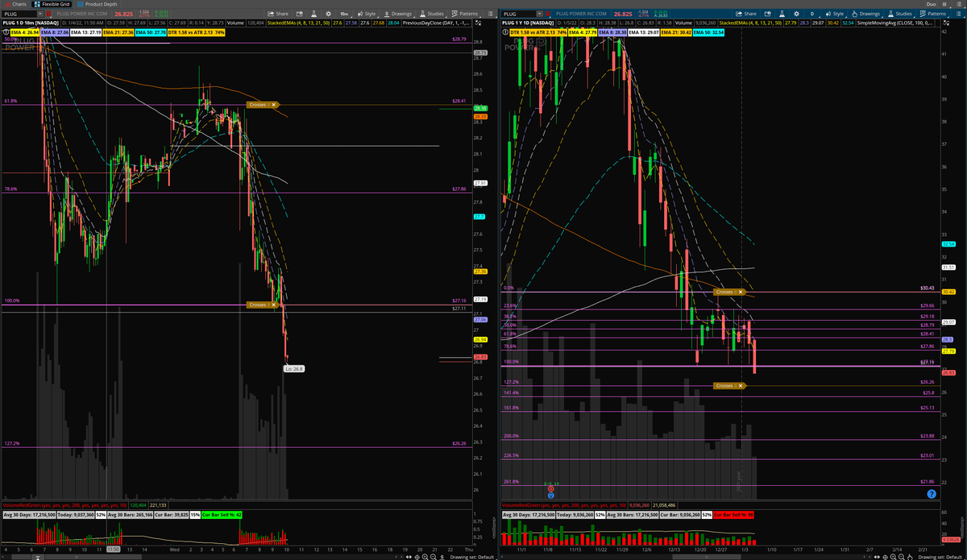Switch to the Charts tab
Viewport: 967px width, 560px height.
coord(18,4)
